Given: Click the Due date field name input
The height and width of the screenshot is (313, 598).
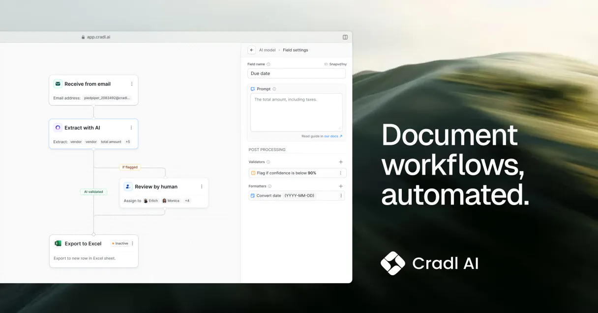Looking at the screenshot, I should [296, 73].
